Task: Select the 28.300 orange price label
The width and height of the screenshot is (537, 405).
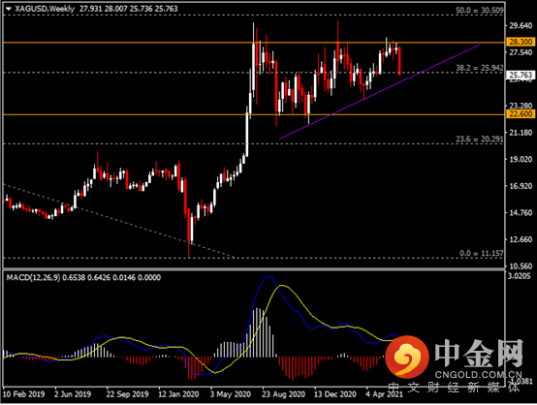Action: pyautogui.click(x=521, y=42)
